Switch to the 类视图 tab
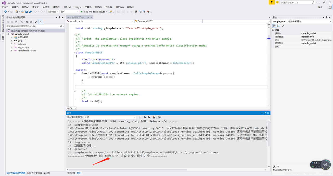Screen dimensions: 333x176 point(47,173)
